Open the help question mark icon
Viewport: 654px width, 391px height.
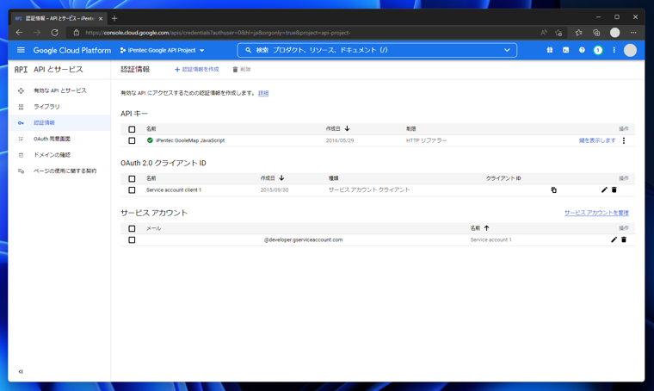point(582,50)
